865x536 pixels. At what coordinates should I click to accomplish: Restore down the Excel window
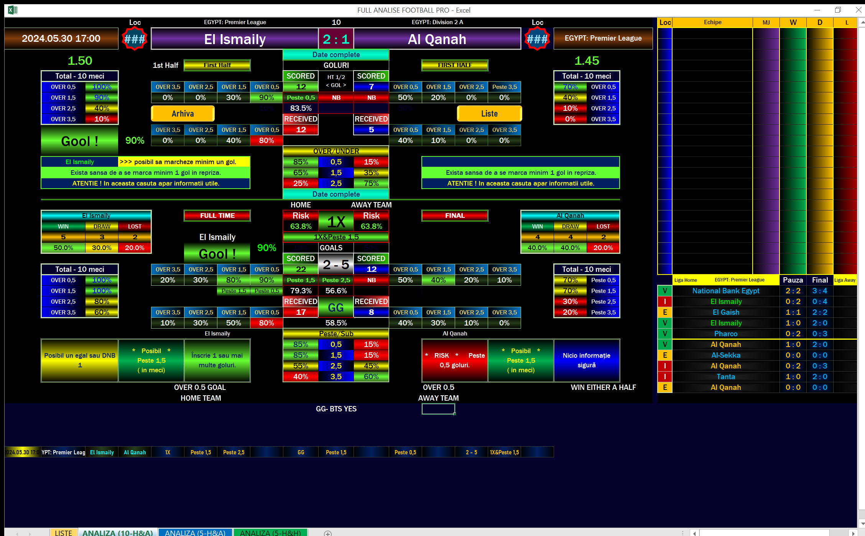(x=838, y=10)
